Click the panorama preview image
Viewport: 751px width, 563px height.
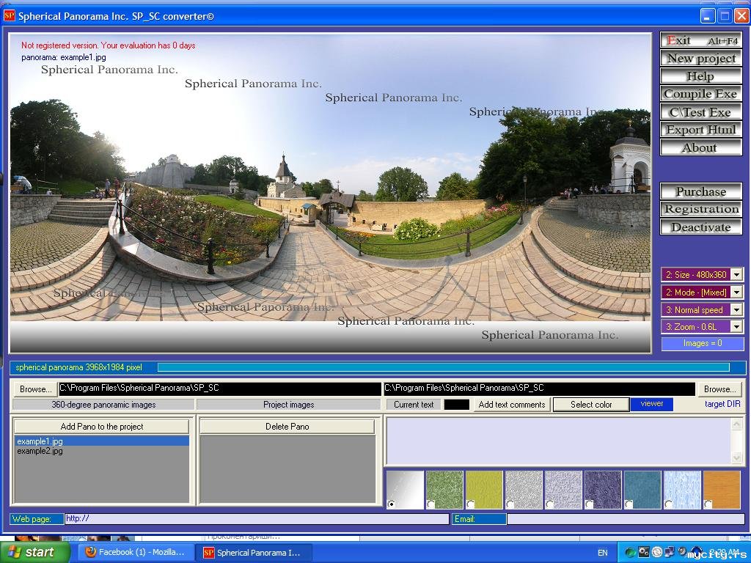click(x=330, y=194)
